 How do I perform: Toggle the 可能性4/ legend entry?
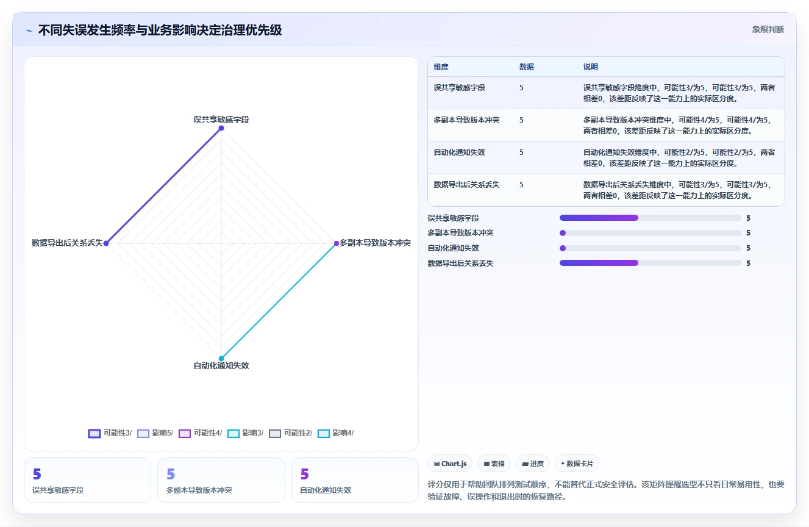point(200,433)
